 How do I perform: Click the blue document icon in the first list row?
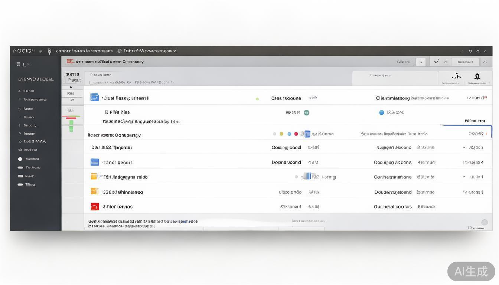tap(94, 98)
